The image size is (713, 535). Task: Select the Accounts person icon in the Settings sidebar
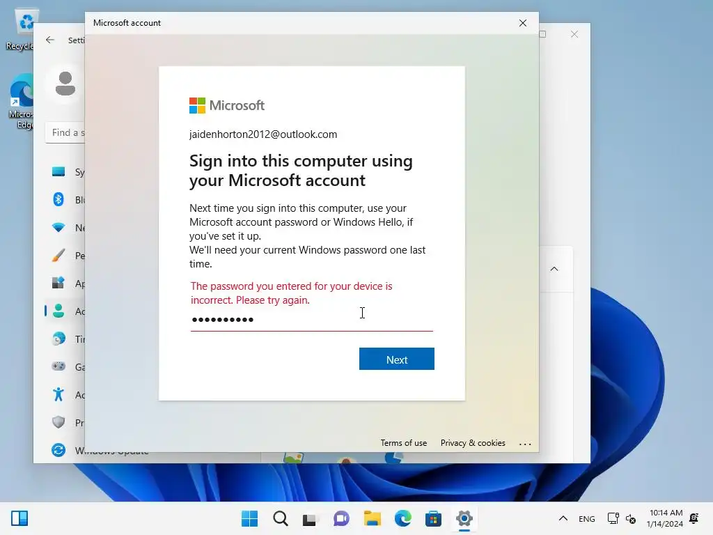point(58,311)
